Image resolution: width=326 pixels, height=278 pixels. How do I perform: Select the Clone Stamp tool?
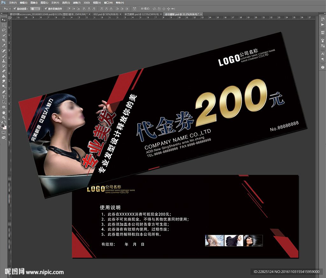point(4,61)
